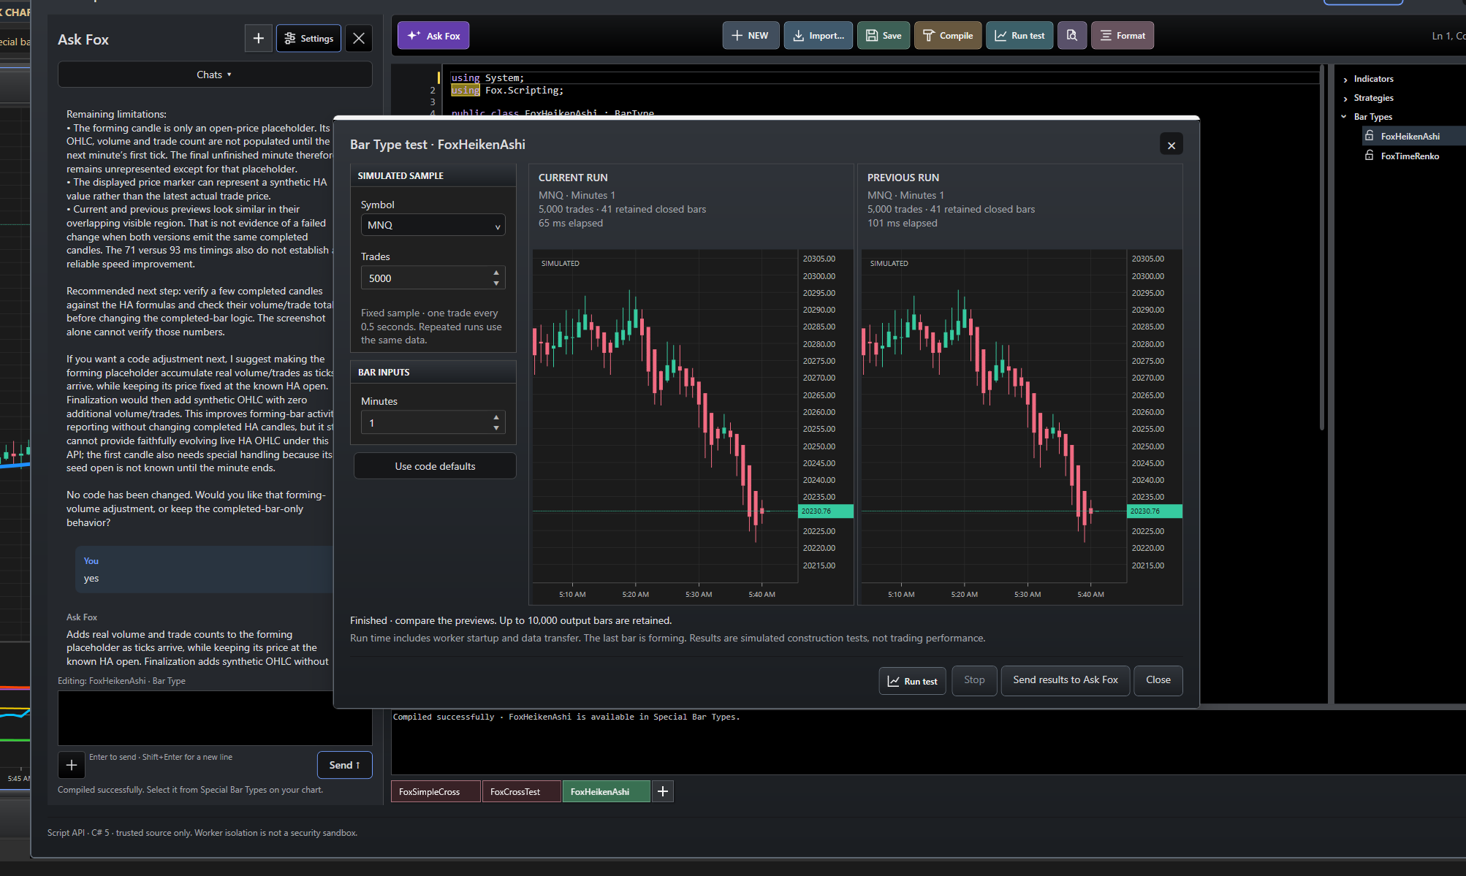The height and width of the screenshot is (876, 1466).
Task: Click the Close button in the dialog
Action: coord(1158,680)
